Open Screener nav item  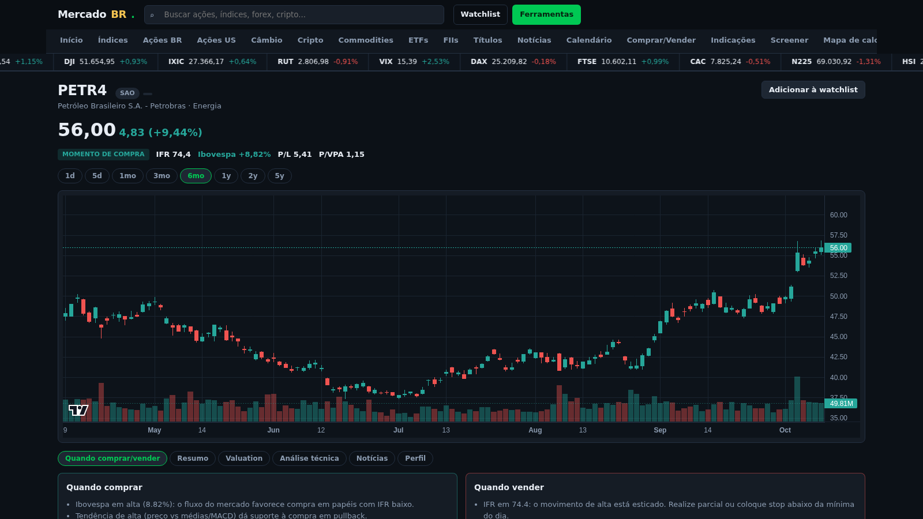[789, 40]
